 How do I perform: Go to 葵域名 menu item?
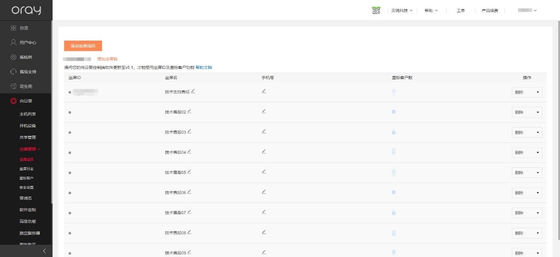26,198
